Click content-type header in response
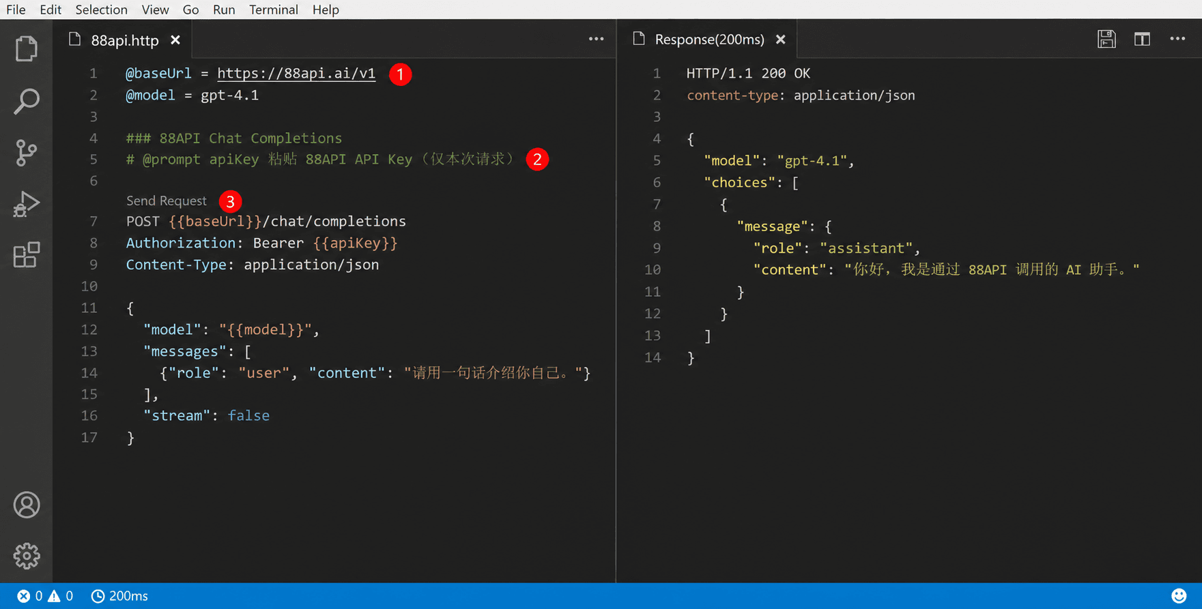The width and height of the screenshot is (1202, 609). point(732,95)
